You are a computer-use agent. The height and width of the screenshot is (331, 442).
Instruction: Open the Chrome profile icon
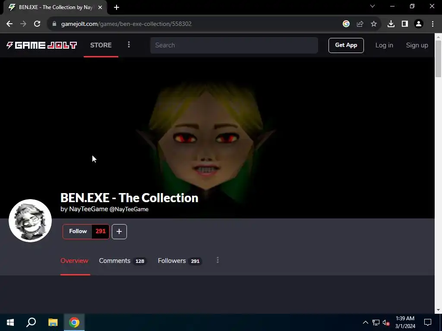coord(419,24)
